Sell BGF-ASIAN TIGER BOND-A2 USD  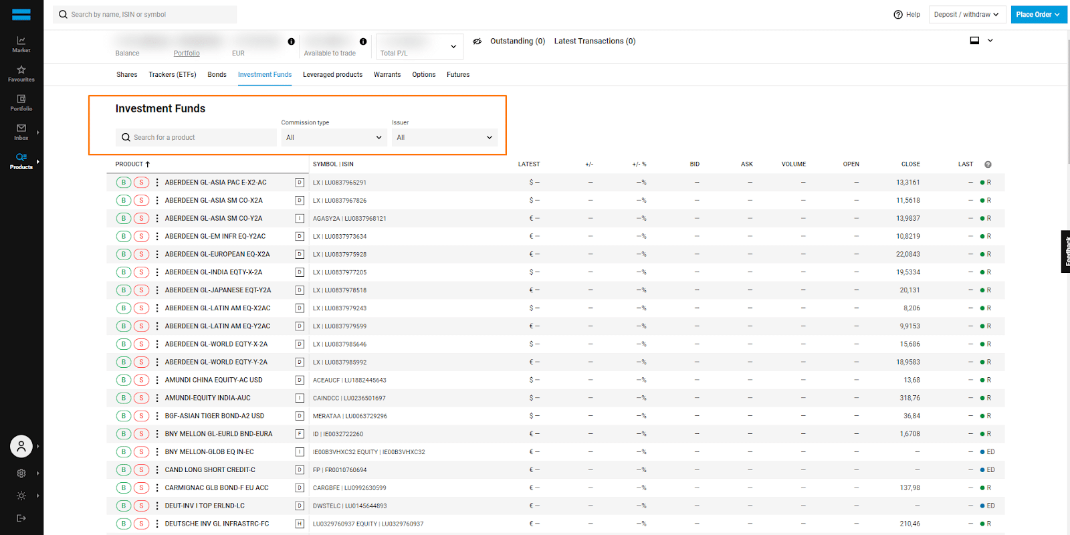pos(141,416)
